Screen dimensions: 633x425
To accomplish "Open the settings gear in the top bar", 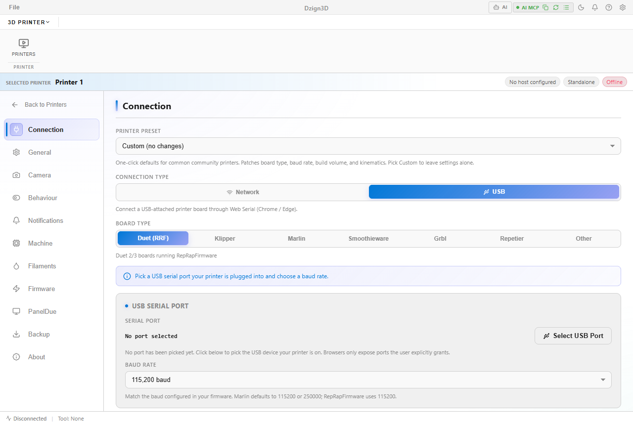I will [623, 7].
